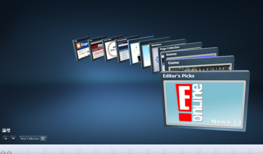263x154 pixels.
Task: Open the Blogger page panel
Action: 82,48
